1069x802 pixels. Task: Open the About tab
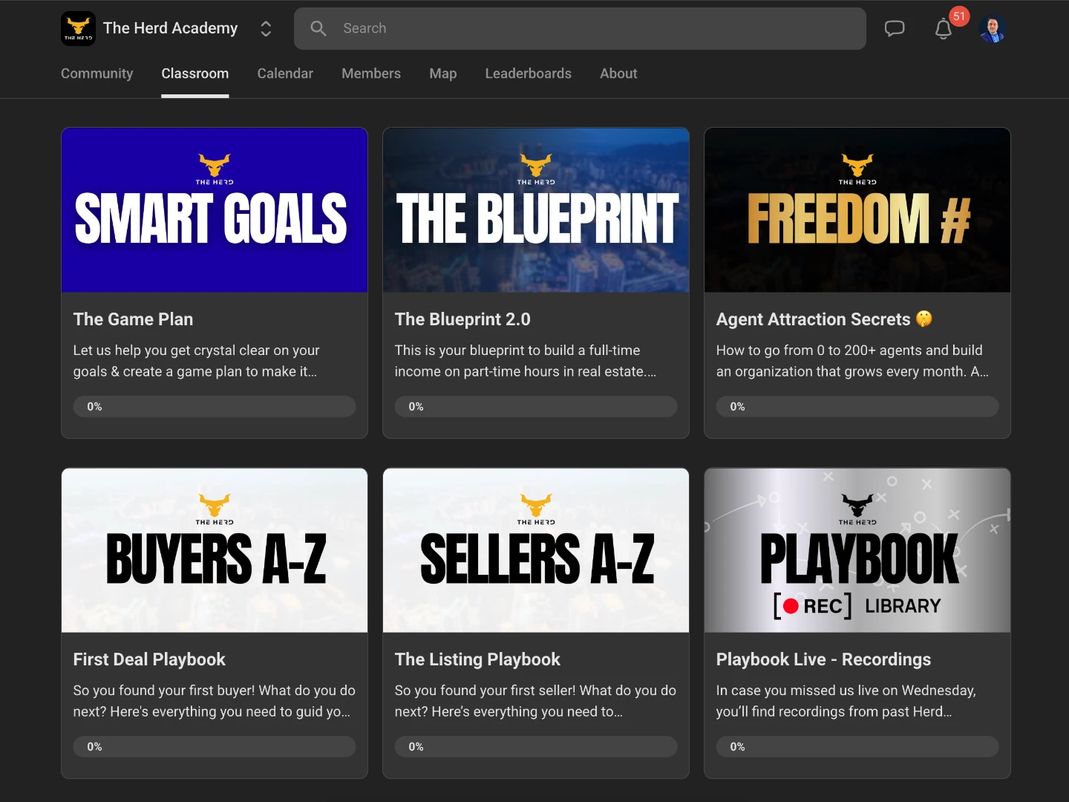coord(618,74)
